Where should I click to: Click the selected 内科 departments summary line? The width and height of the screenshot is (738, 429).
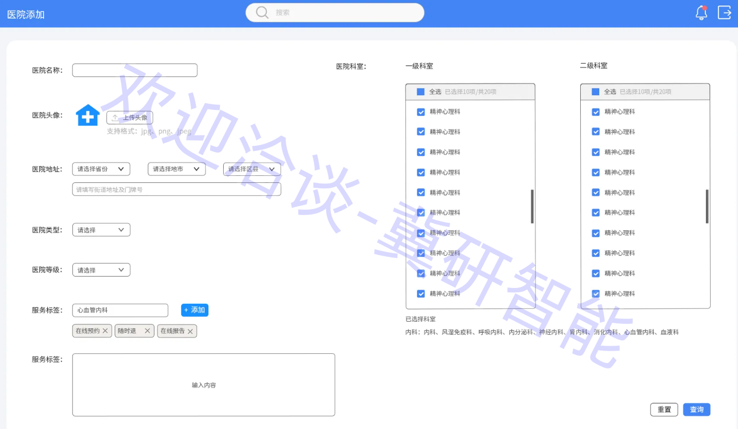coord(542,332)
